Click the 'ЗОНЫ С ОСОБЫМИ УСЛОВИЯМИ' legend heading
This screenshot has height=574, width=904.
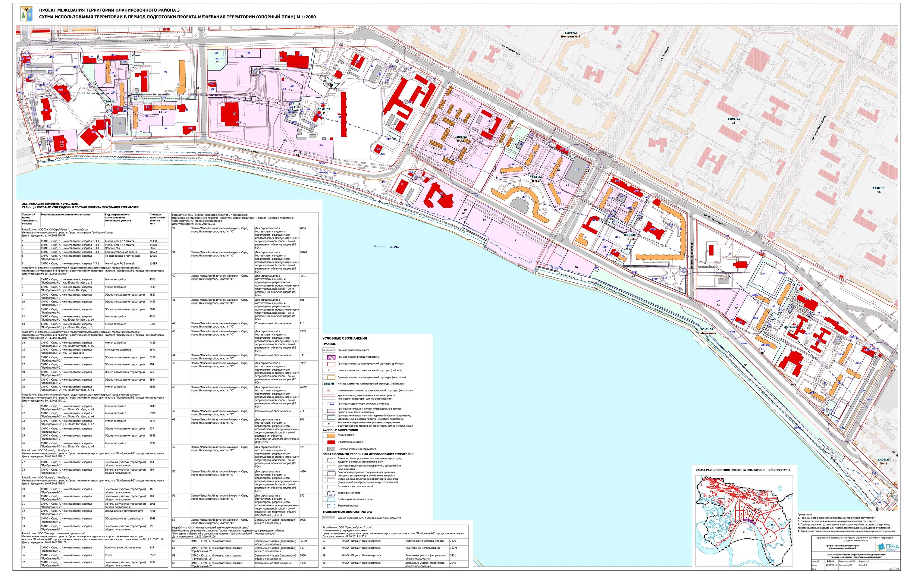[x=368, y=454]
